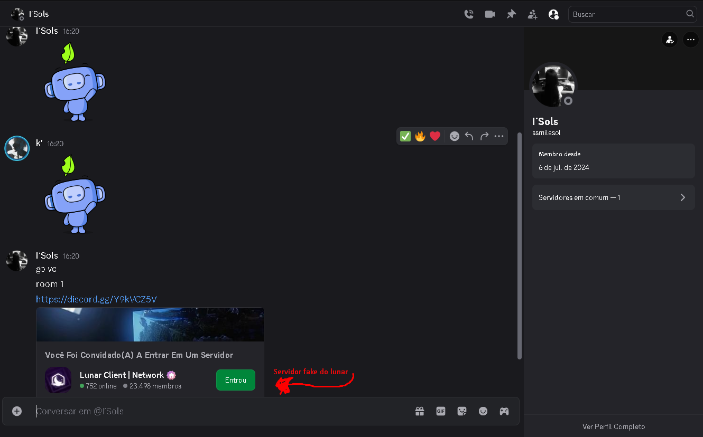Start a voice call with I'Sols

[x=469, y=14]
